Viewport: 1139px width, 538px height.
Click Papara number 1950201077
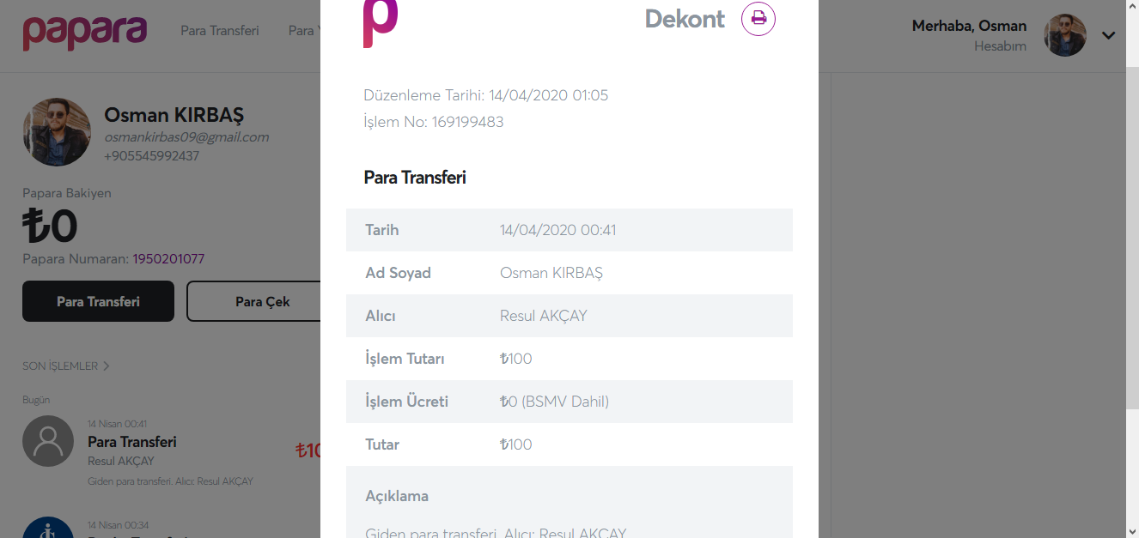[168, 259]
